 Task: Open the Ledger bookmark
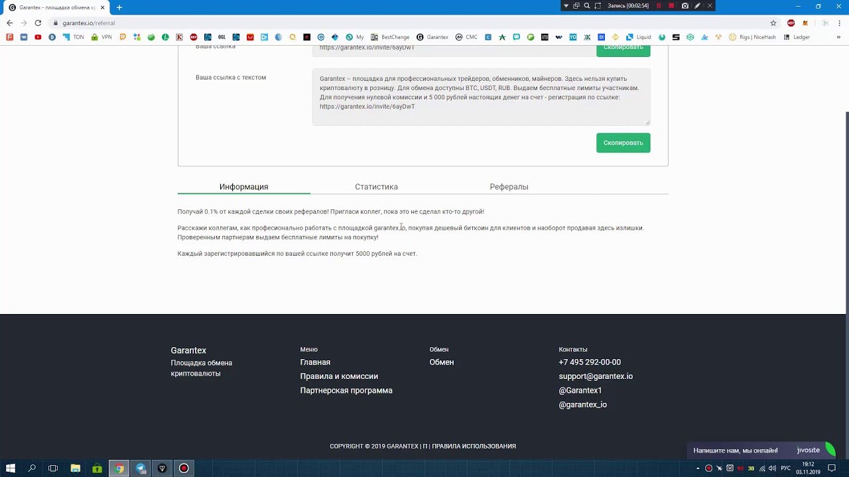click(x=797, y=37)
